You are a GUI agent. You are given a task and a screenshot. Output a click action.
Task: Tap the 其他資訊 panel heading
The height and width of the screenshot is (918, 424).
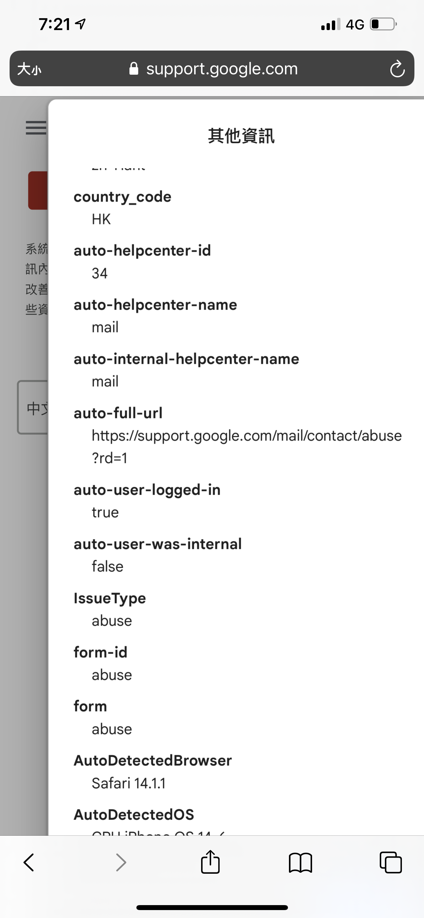point(241,136)
